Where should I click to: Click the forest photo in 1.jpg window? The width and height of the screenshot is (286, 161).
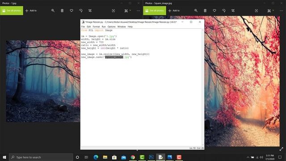[x=43, y=81]
